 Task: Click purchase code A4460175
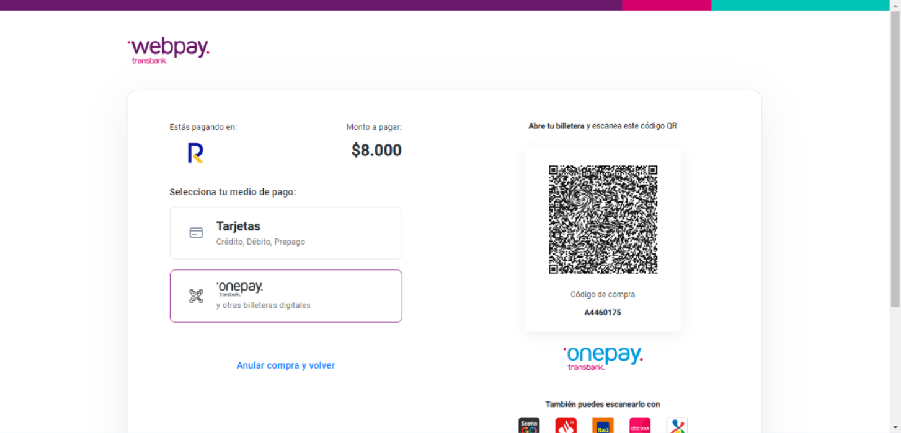tap(603, 313)
